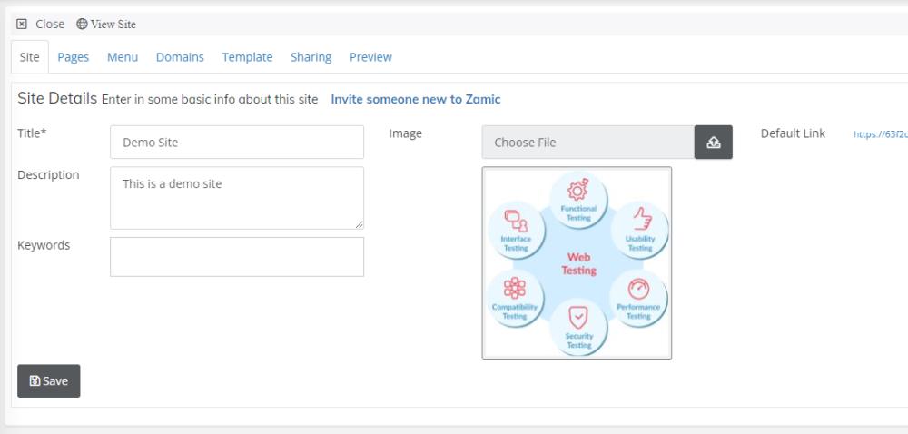Click the globe icon beside View Site
Image resolution: width=908 pixels, height=434 pixels.
click(x=82, y=25)
